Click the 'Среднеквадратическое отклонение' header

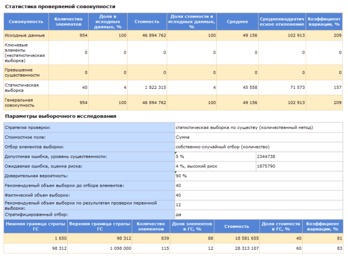282,21
